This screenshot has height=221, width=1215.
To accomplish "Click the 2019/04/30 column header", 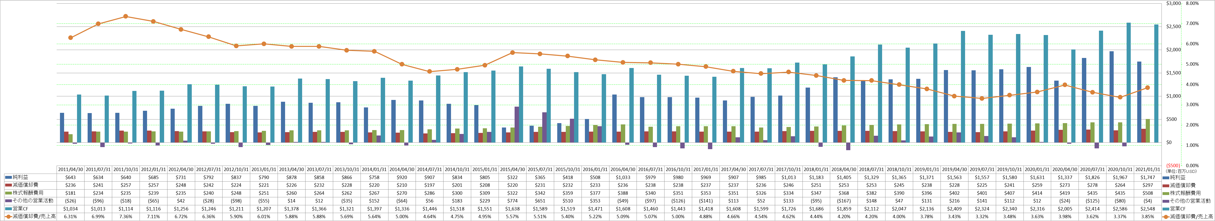I will pyautogui.click(x=954, y=169).
